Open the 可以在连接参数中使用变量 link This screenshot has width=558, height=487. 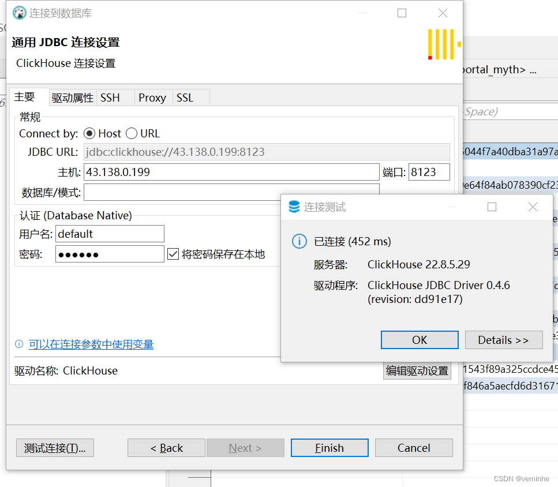pyautogui.click(x=91, y=344)
